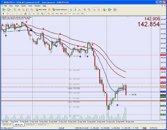Open the Data Window panel
Screen dimensions: 167x130
pyautogui.click(x=19, y=10)
